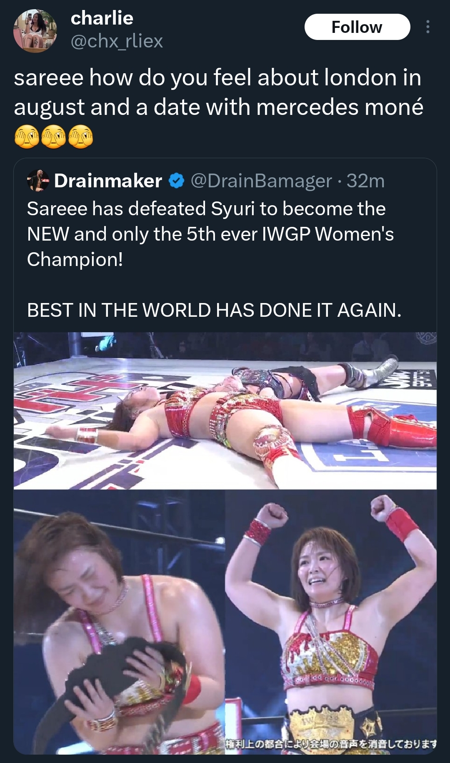View bottom-right photo of wrestler raising fists

[331, 622]
